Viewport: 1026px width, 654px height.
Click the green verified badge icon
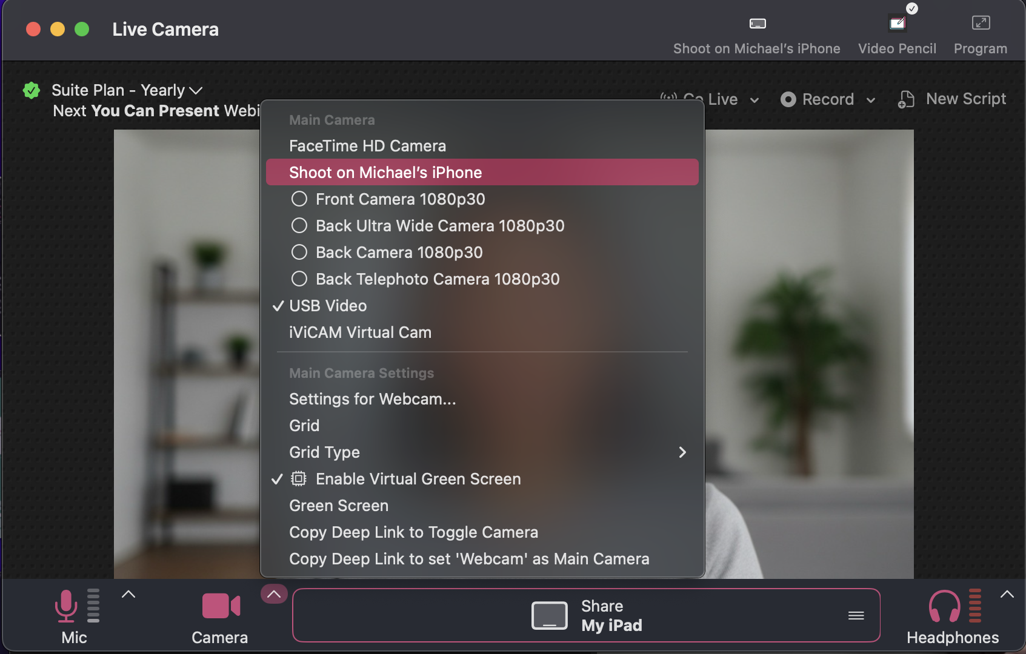tap(32, 91)
